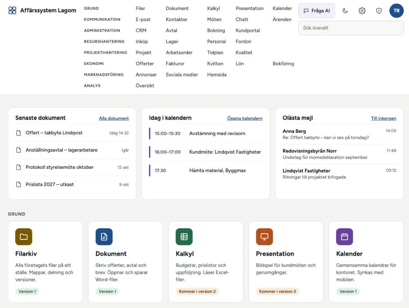Image resolution: width=409 pixels, height=308 pixels.
Task: Open Personal in the navigation
Action: coord(216,42)
